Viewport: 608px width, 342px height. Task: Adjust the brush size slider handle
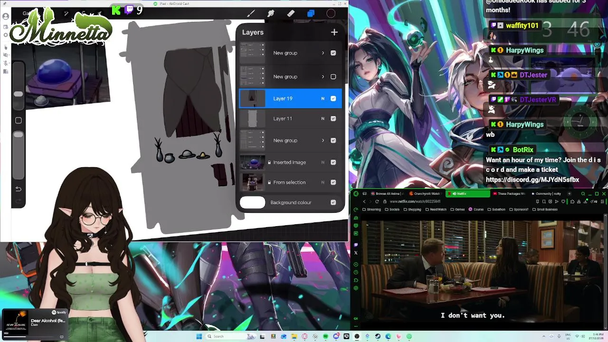(x=18, y=94)
